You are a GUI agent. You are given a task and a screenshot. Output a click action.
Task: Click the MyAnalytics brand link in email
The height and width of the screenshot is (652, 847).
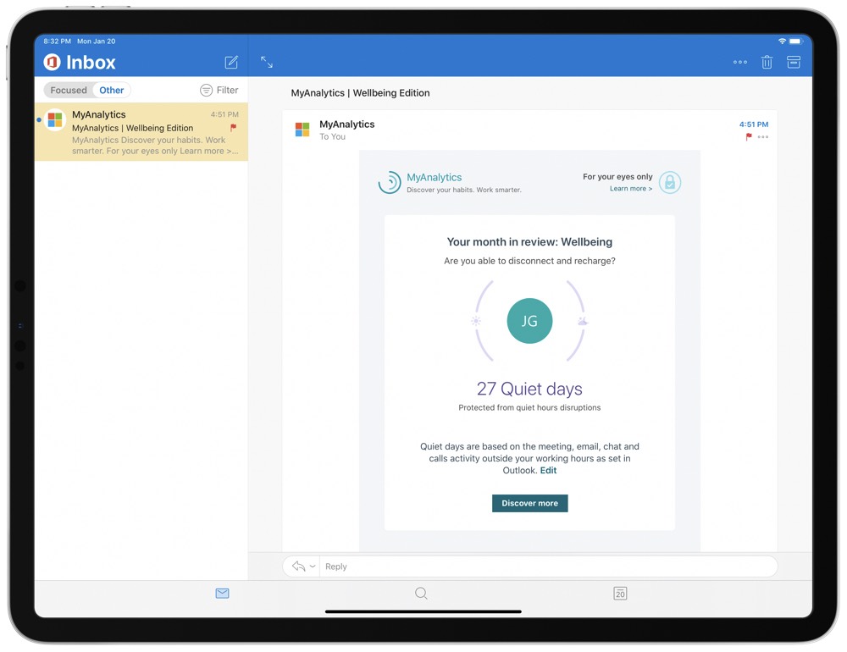434,177
